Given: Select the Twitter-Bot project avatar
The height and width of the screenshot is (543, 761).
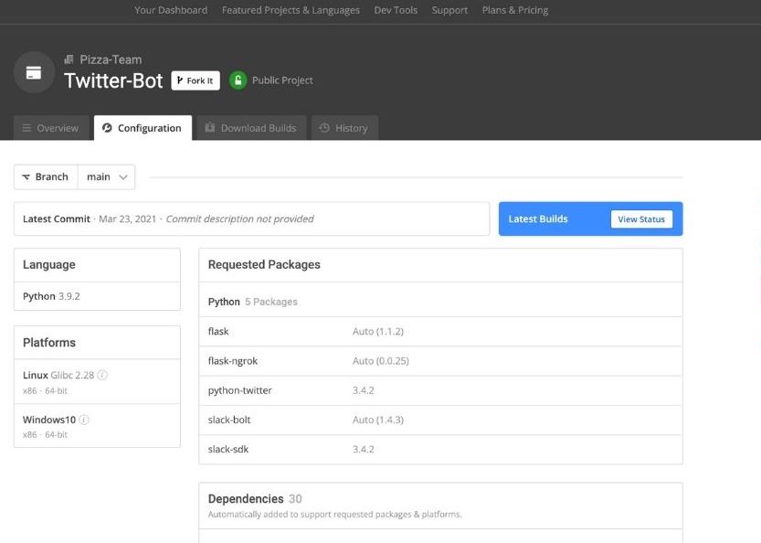Looking at the screenshot, I should (x=33, y=72).
